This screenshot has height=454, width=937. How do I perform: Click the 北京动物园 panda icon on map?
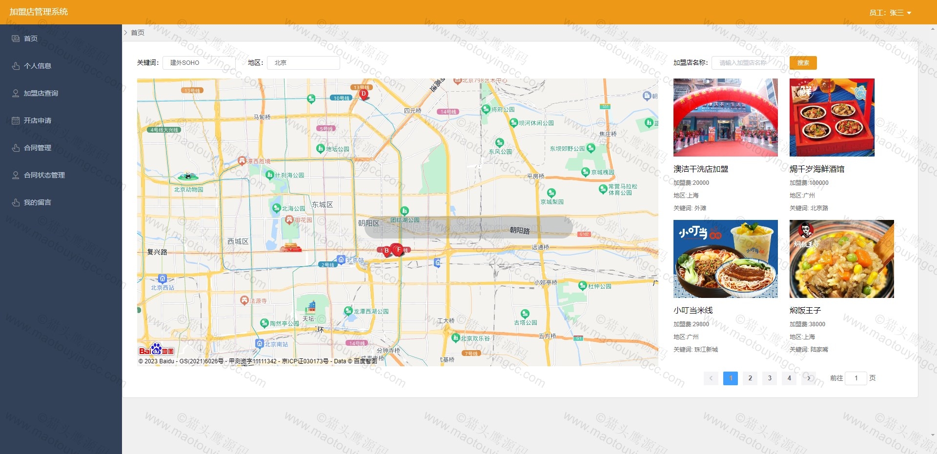pyautogui.click(x=188, y=176)
